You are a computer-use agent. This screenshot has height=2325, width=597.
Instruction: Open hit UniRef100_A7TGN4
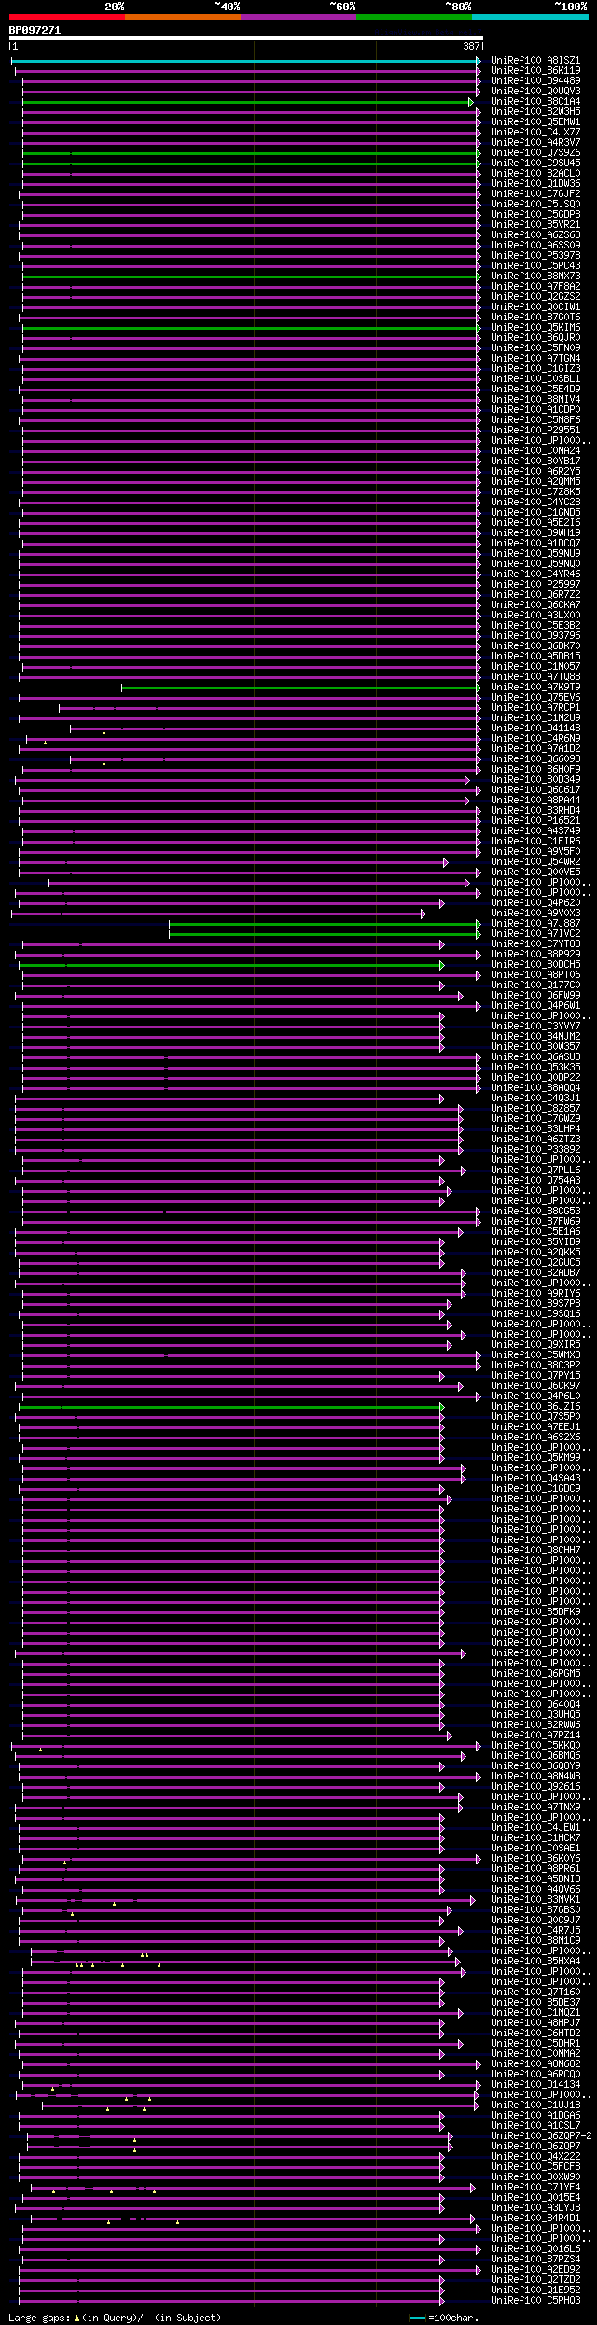[x=535, y=359]
